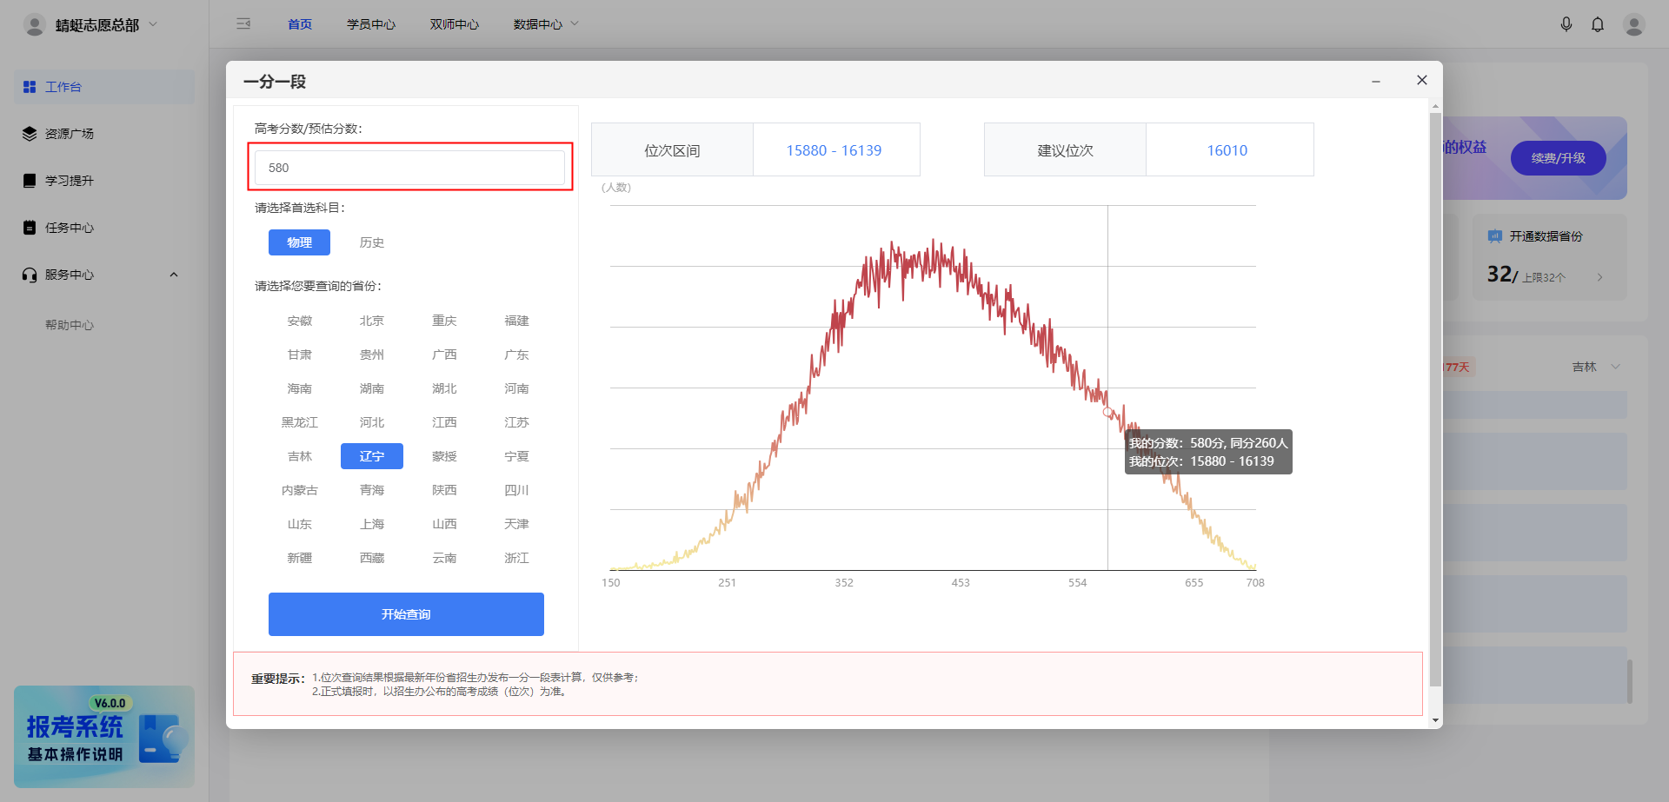Switch to the 双师中心 tab
This screenshot has width=1669, height=802.
click(454, 24)
